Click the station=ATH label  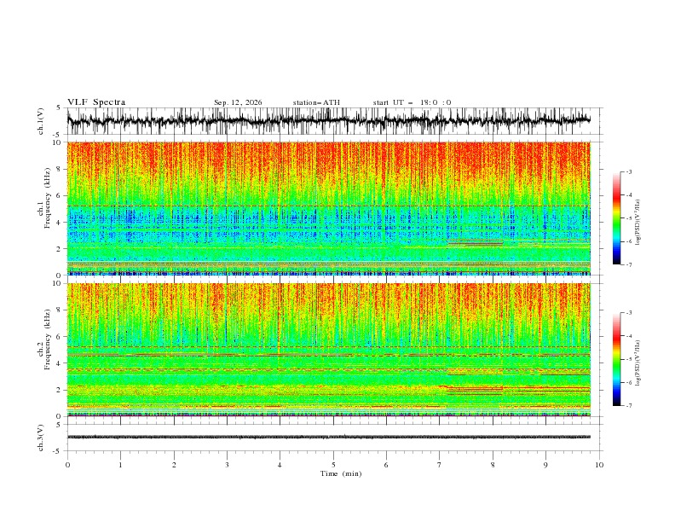click(316, 102)
